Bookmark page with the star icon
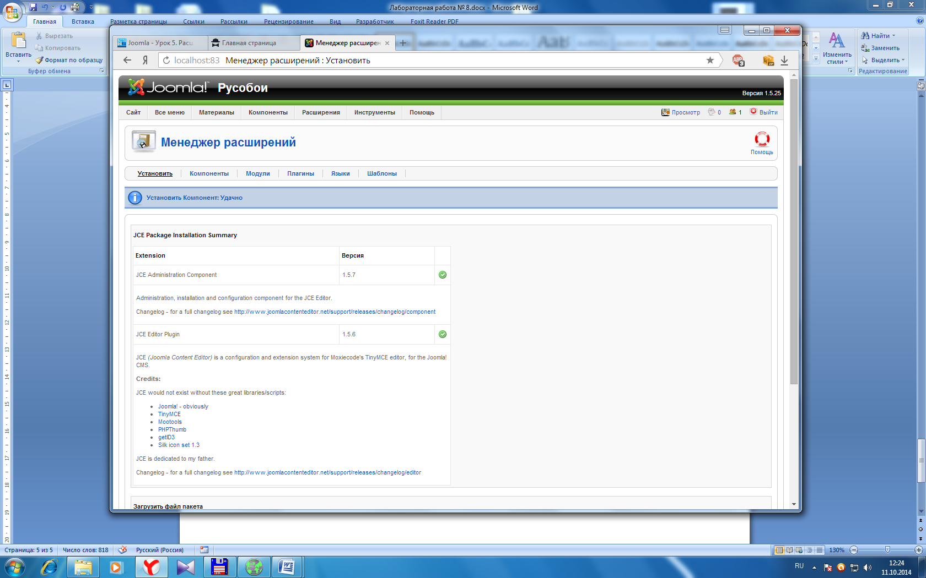 point(710,60)
